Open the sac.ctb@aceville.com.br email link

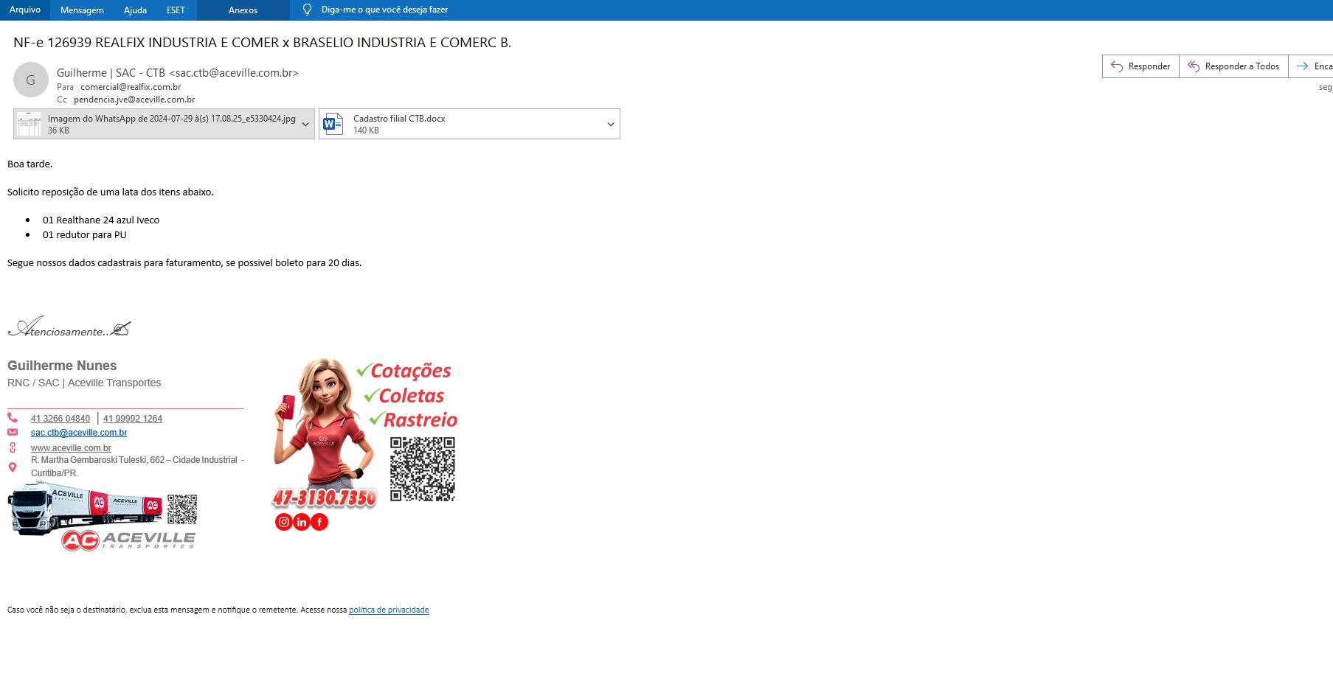click(79, 433)
